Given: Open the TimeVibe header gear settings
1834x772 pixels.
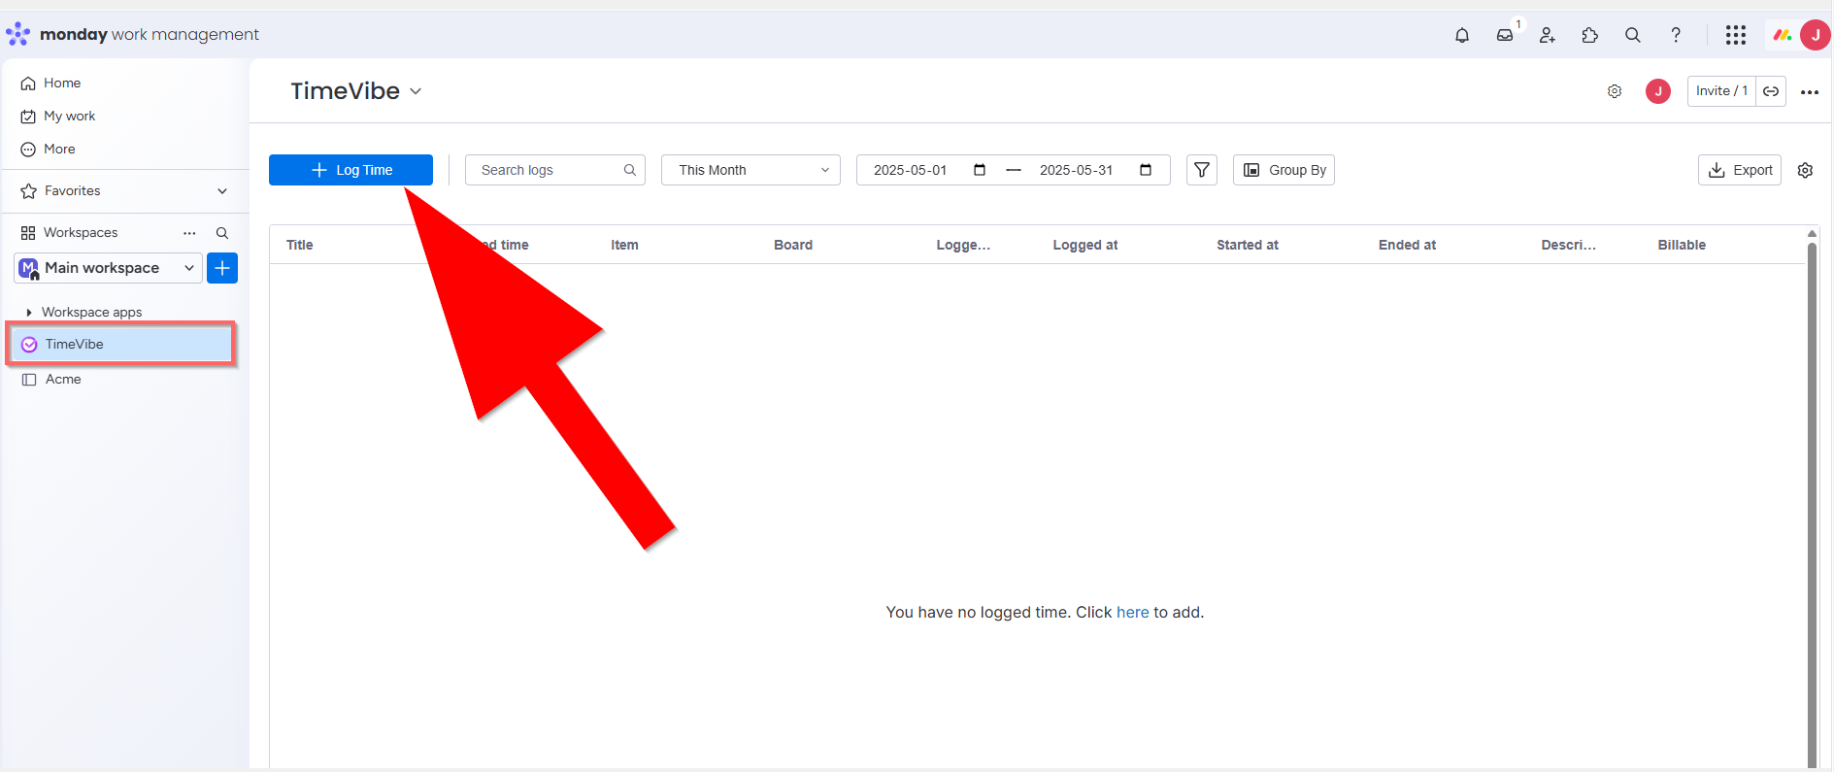Looking at the screenshot, I should [1615, 91].
